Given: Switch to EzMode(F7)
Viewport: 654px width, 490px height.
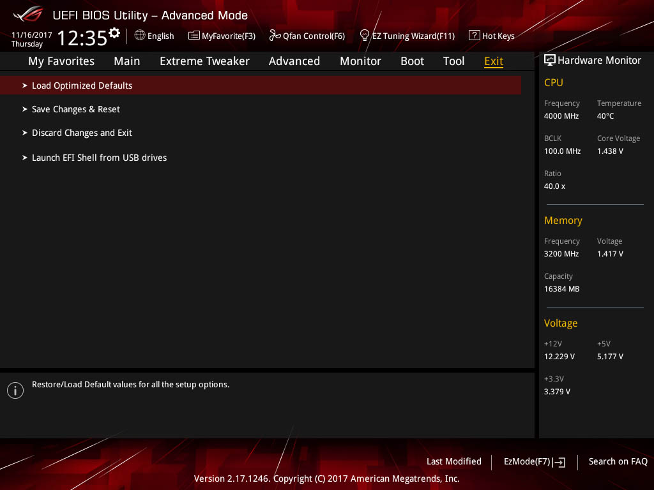Looking at the screenshot, I should (535, 462).
